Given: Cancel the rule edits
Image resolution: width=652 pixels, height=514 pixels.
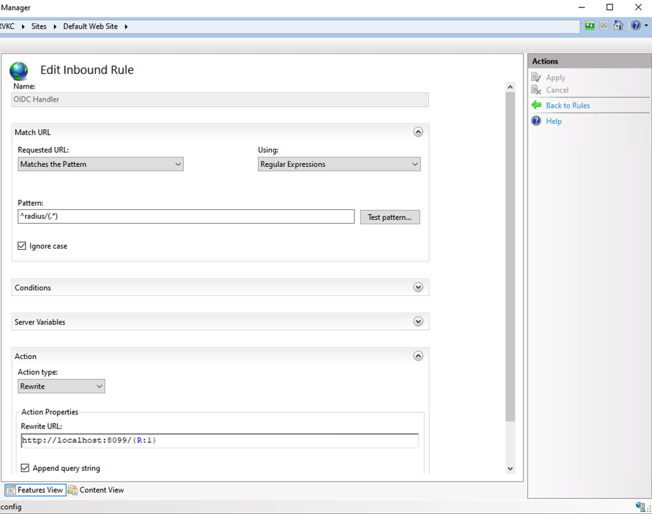Looking at the screenshot, I should pyautogui.click(x=557, y=90).
